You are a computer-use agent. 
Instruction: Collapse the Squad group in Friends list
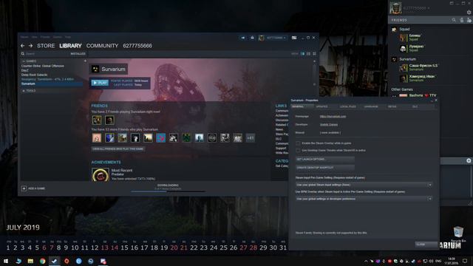pyautogui.click(x=404, y=29)
